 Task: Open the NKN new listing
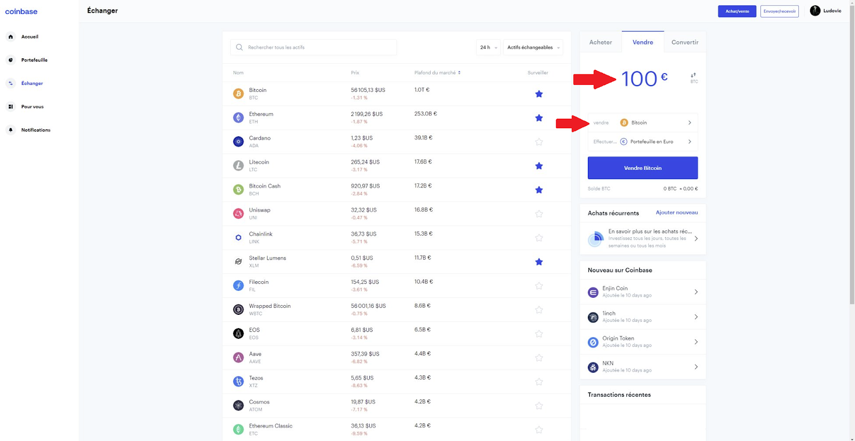tap(643, 367)
